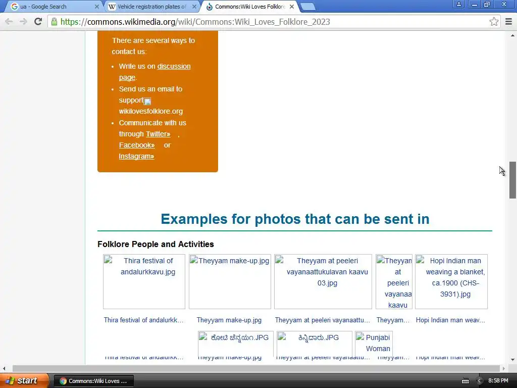Click Commons:Wiki Loves taskbar button
The image size is (517, 388).
(x=93, y=381)
